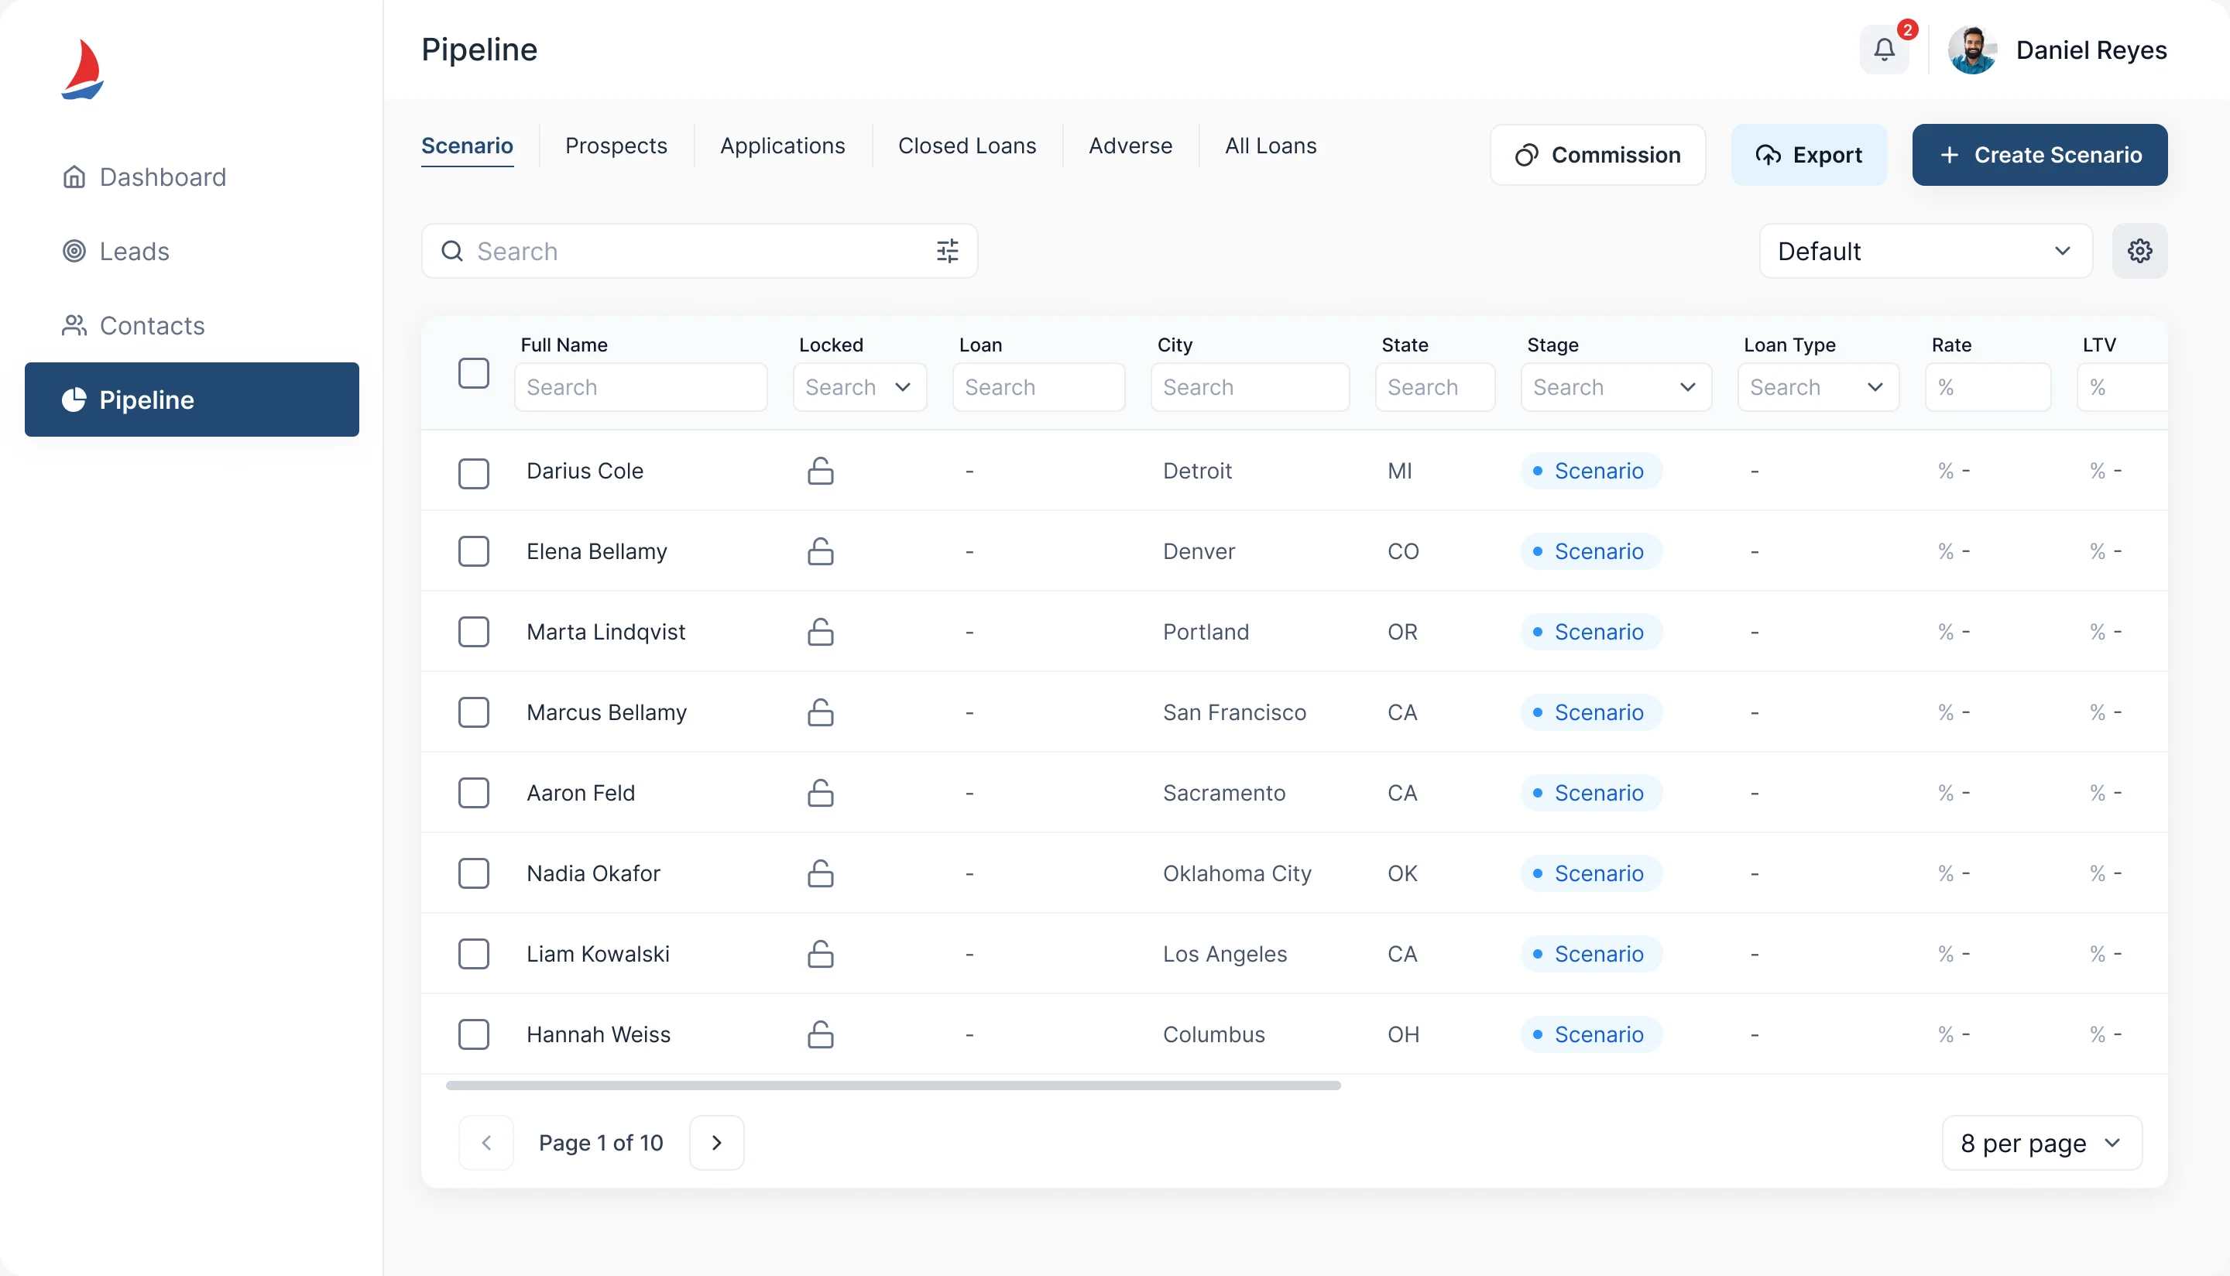Open Leads in the sidebar
2230x1276 pixels.
(x=192, y=252)
